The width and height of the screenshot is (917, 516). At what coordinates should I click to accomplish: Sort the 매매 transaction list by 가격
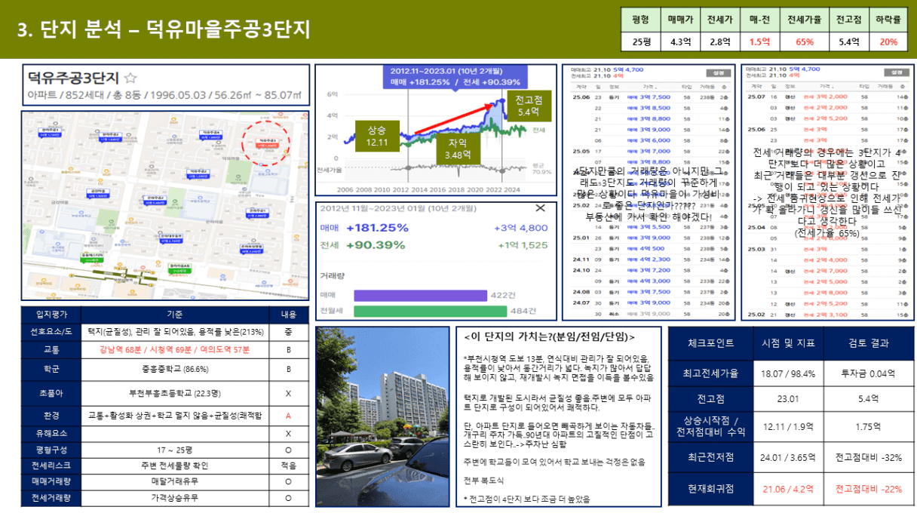pos(649,87)
